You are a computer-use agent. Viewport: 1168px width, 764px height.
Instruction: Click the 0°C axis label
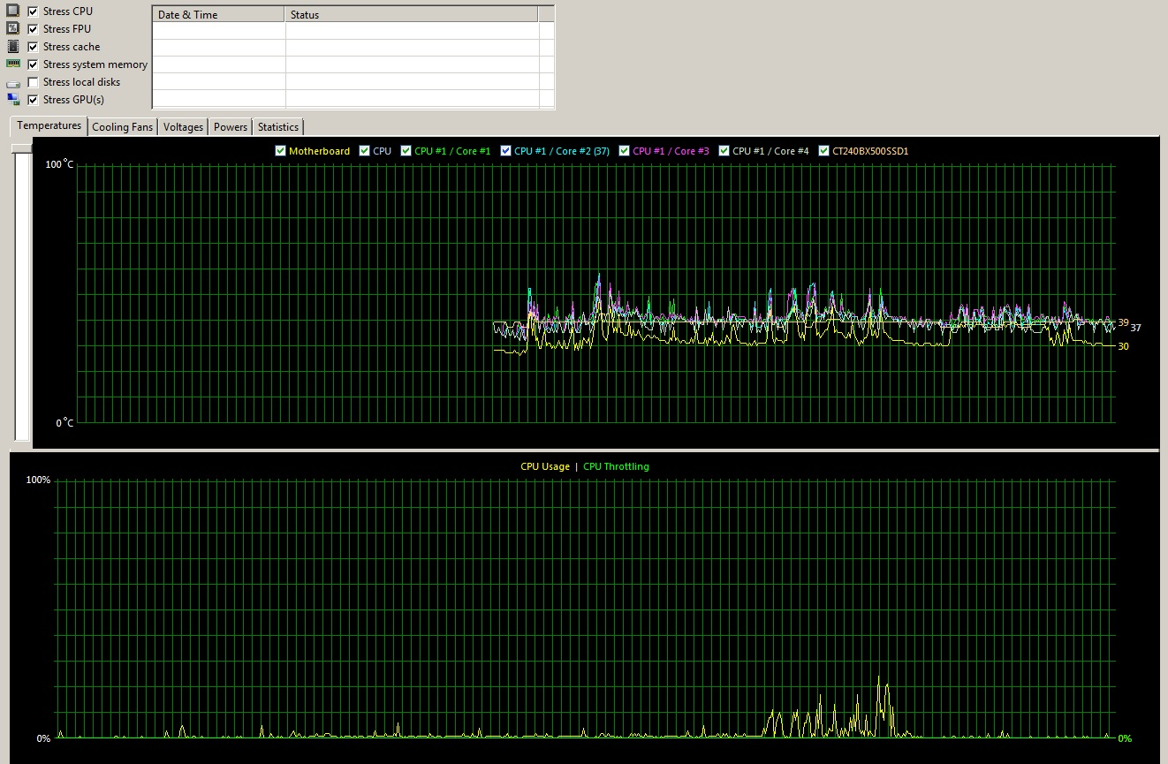[x=65, y=423]
